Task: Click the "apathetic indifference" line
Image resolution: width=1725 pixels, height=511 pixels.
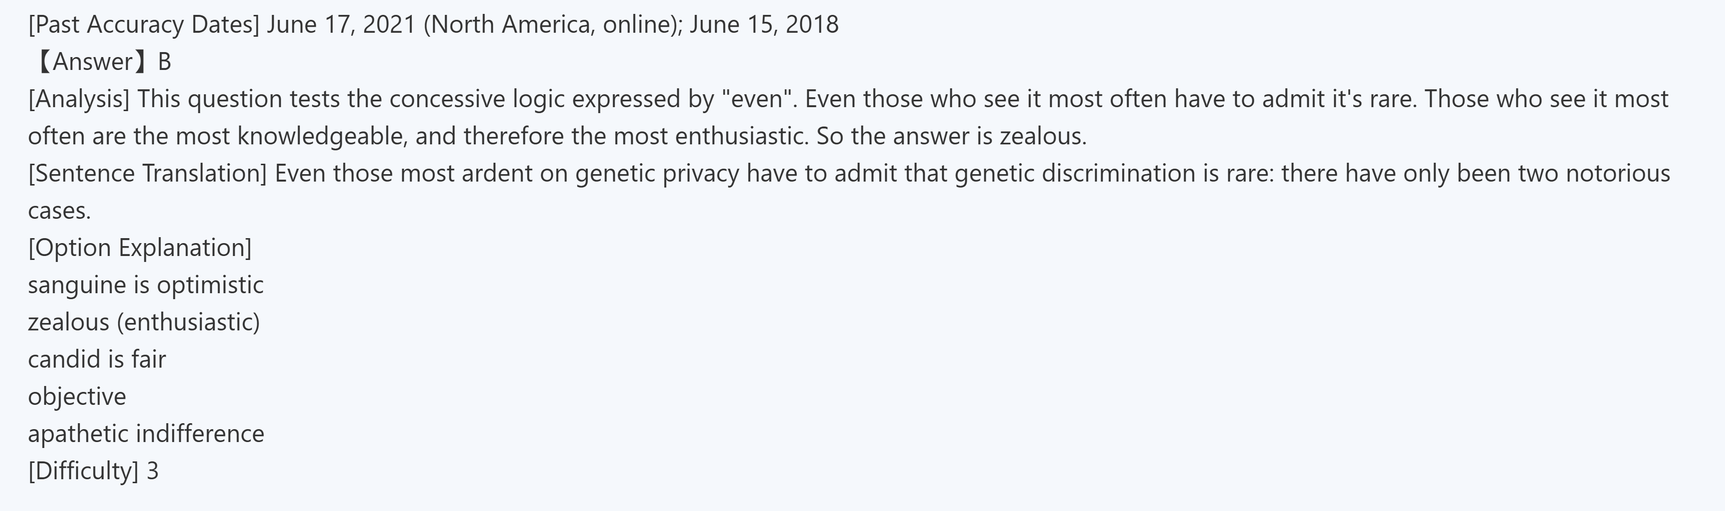Action: [146, 434]
